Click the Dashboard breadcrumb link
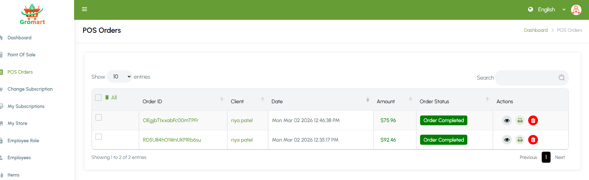The width and height of the screenshot is (589, 180). coord(536,30)
